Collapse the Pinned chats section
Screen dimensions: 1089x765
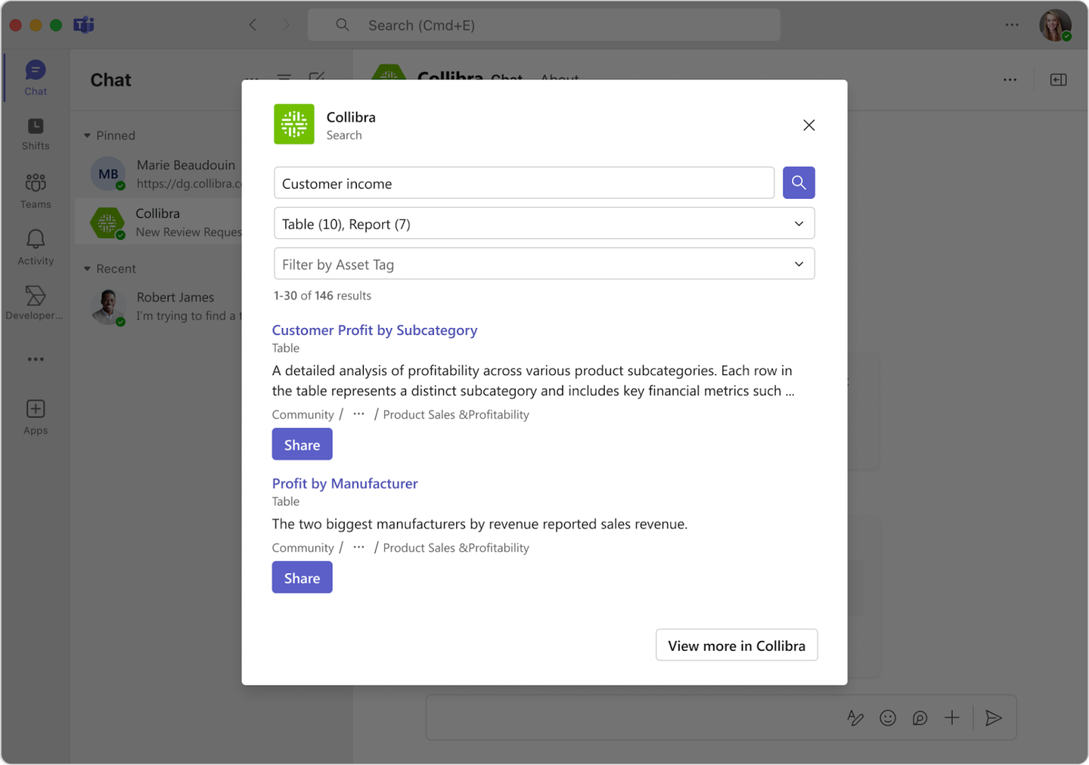[88, 136]
